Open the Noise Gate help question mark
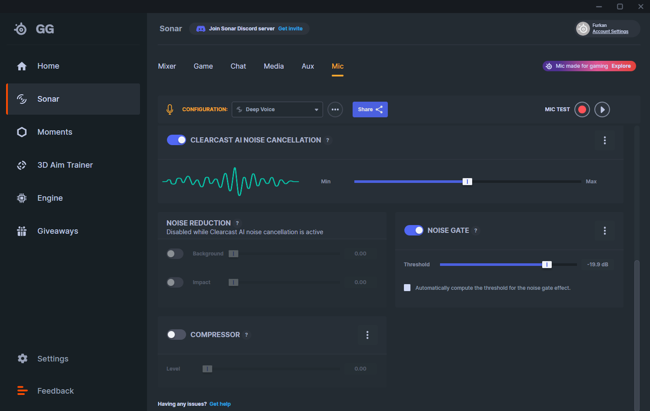Viewport: 650px width, 411px height. pyautogui.click(x=476, y=231)
